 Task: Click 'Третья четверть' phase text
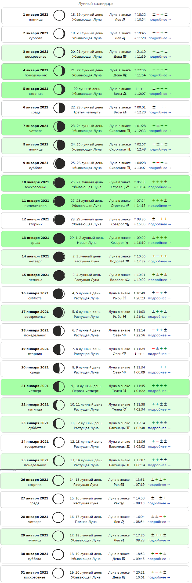point(87,112)
